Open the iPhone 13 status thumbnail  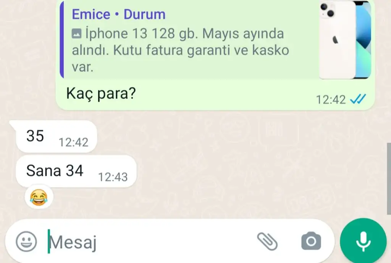[x=345, y=40]
